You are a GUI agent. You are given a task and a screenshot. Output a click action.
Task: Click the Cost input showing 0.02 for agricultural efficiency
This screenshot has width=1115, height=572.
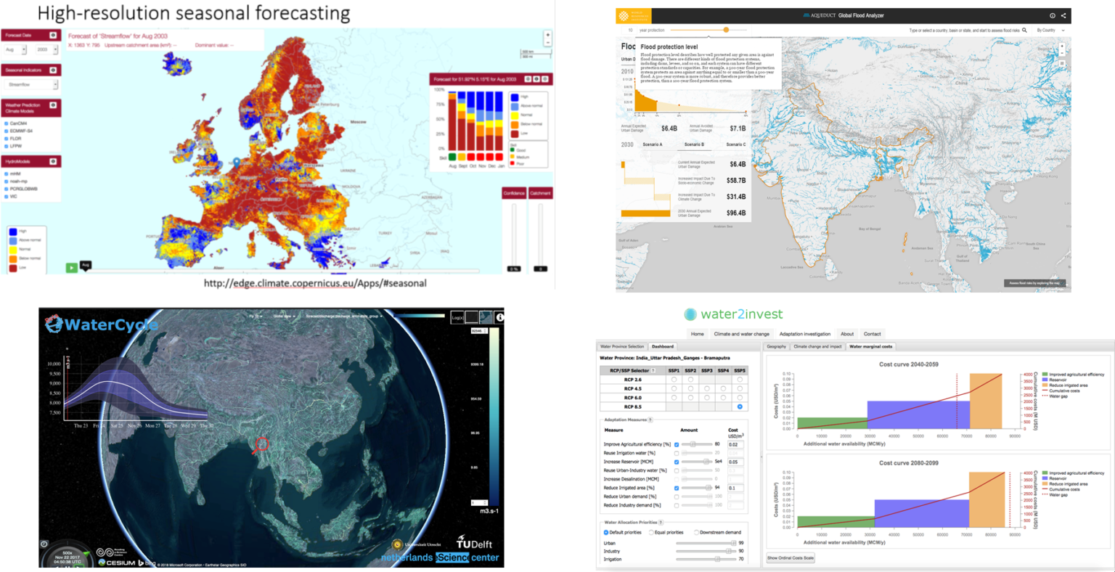click(x=736, y=444)
